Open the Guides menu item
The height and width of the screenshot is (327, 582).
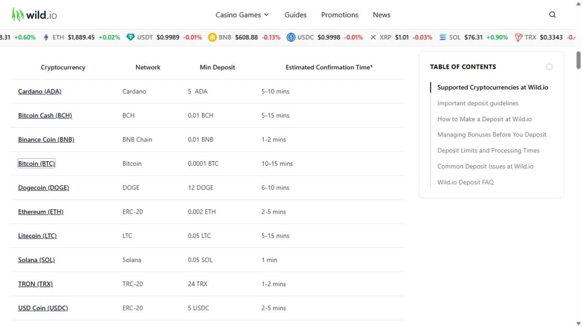tap(295, 15)
